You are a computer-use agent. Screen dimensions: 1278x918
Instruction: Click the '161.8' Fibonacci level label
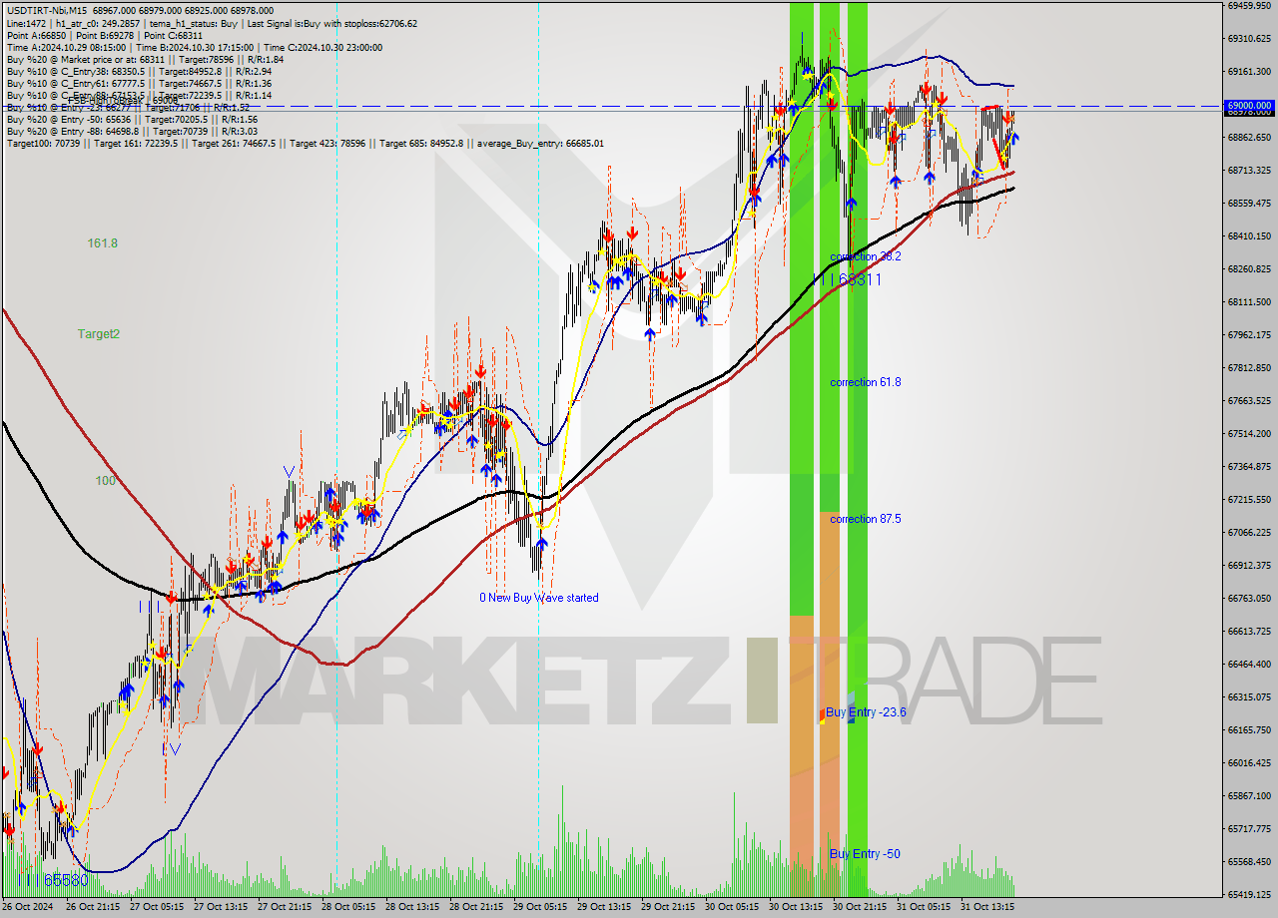[103, 243]
